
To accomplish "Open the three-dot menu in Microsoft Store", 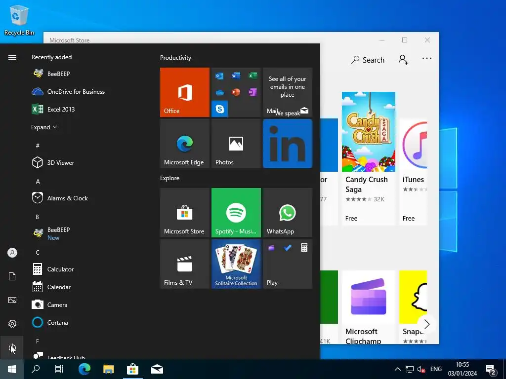I will tap(426, 58).
